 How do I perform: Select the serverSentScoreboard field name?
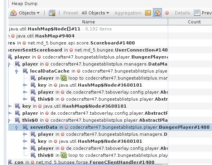tap(35, 50)
